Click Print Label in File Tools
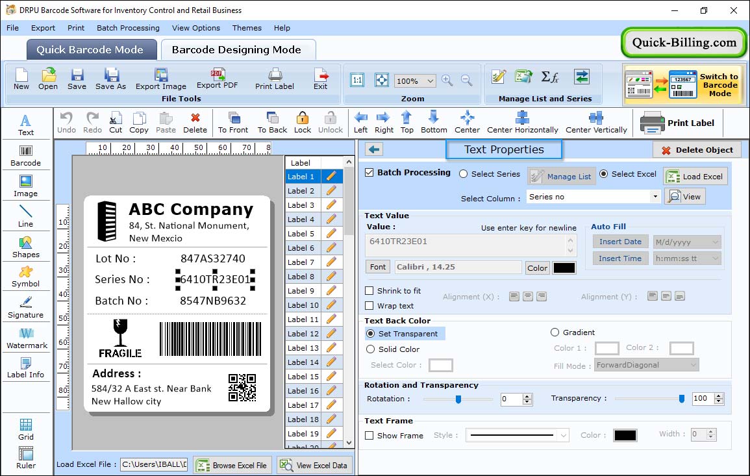750x476 pixels. pos(275,79)
